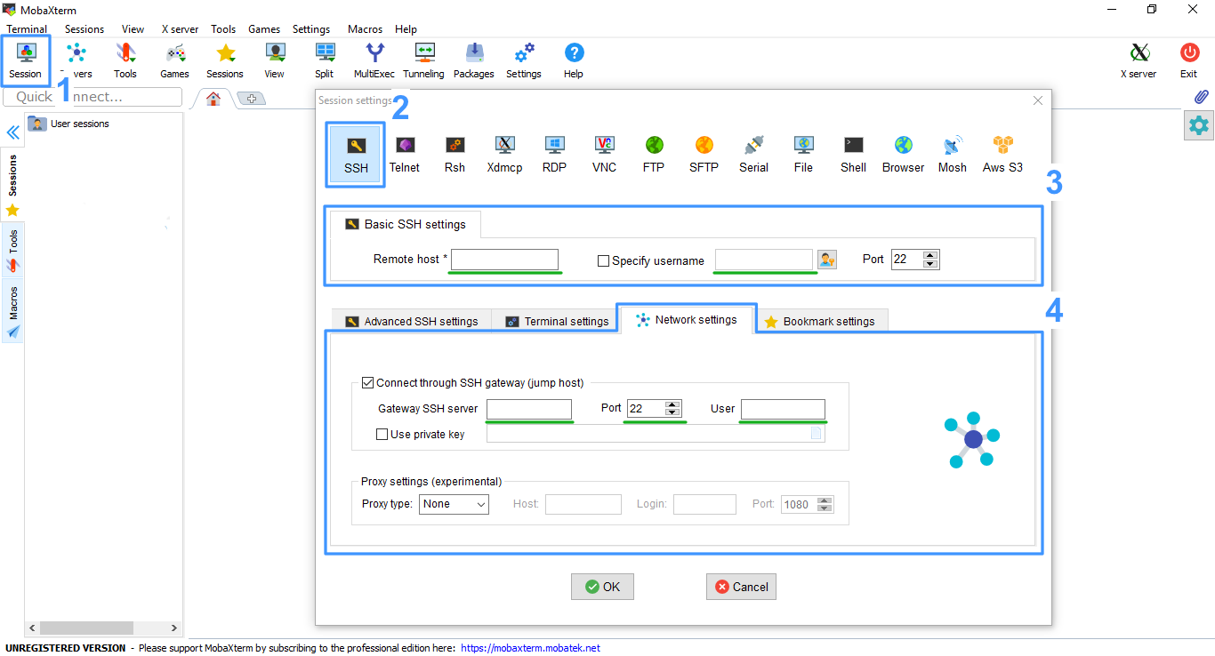Open the Games menu
1215x656 pixels.
pyautogui.click(x=264, y=29)
